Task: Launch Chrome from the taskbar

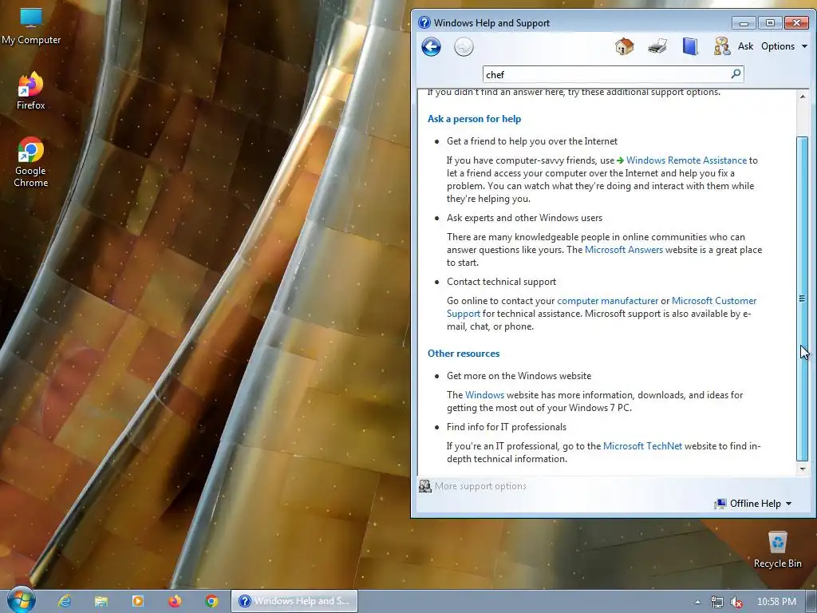Action: (x=211, y=601)
